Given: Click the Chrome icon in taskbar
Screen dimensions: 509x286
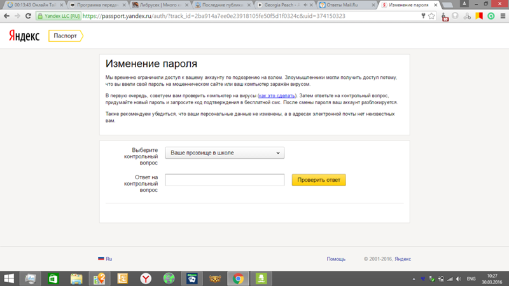Looking at the screenshot, I should click(238, 278).
